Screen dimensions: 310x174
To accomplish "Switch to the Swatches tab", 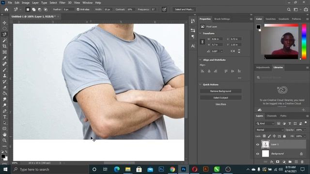I will pyautogui.click(x=270, y=19).
